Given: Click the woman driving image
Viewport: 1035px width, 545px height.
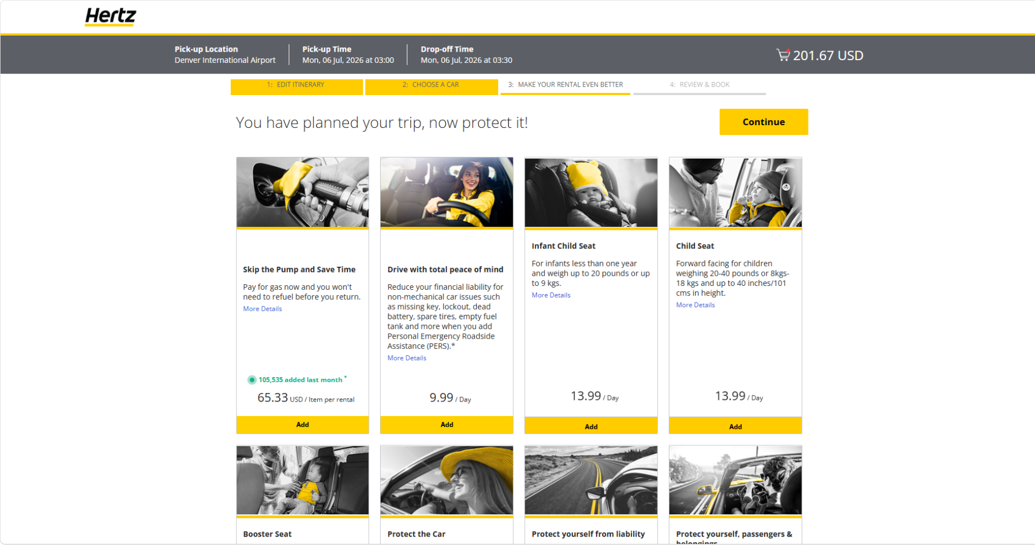Looking at the screenshot, I should 447,192.
